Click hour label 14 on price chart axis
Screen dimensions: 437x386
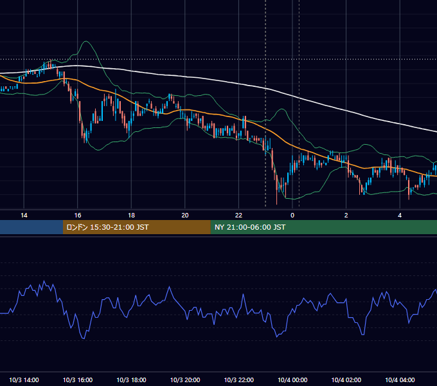24,216
